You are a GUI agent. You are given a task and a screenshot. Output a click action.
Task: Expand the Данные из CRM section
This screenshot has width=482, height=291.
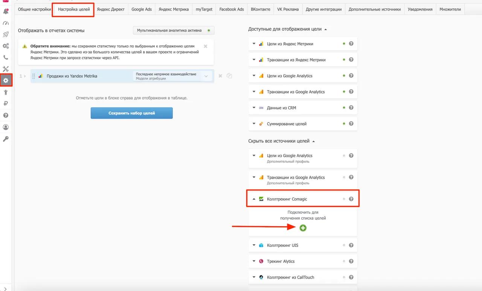(254, 108)
